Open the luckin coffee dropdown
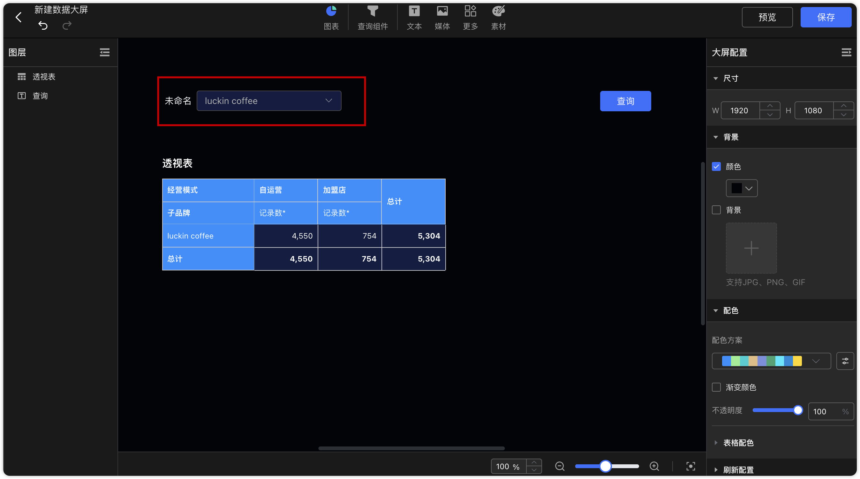Viewport: 860px width, 479px height. point(269,101)
